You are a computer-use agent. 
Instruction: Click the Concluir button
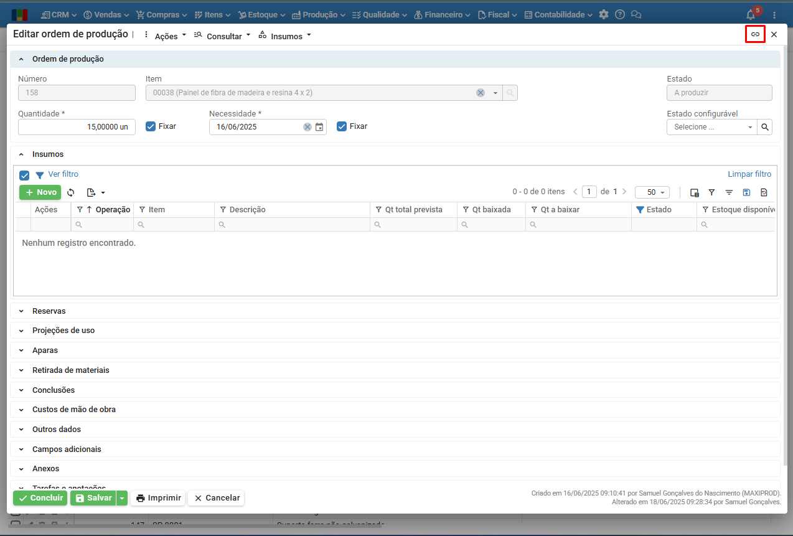[x=40, y=498]
